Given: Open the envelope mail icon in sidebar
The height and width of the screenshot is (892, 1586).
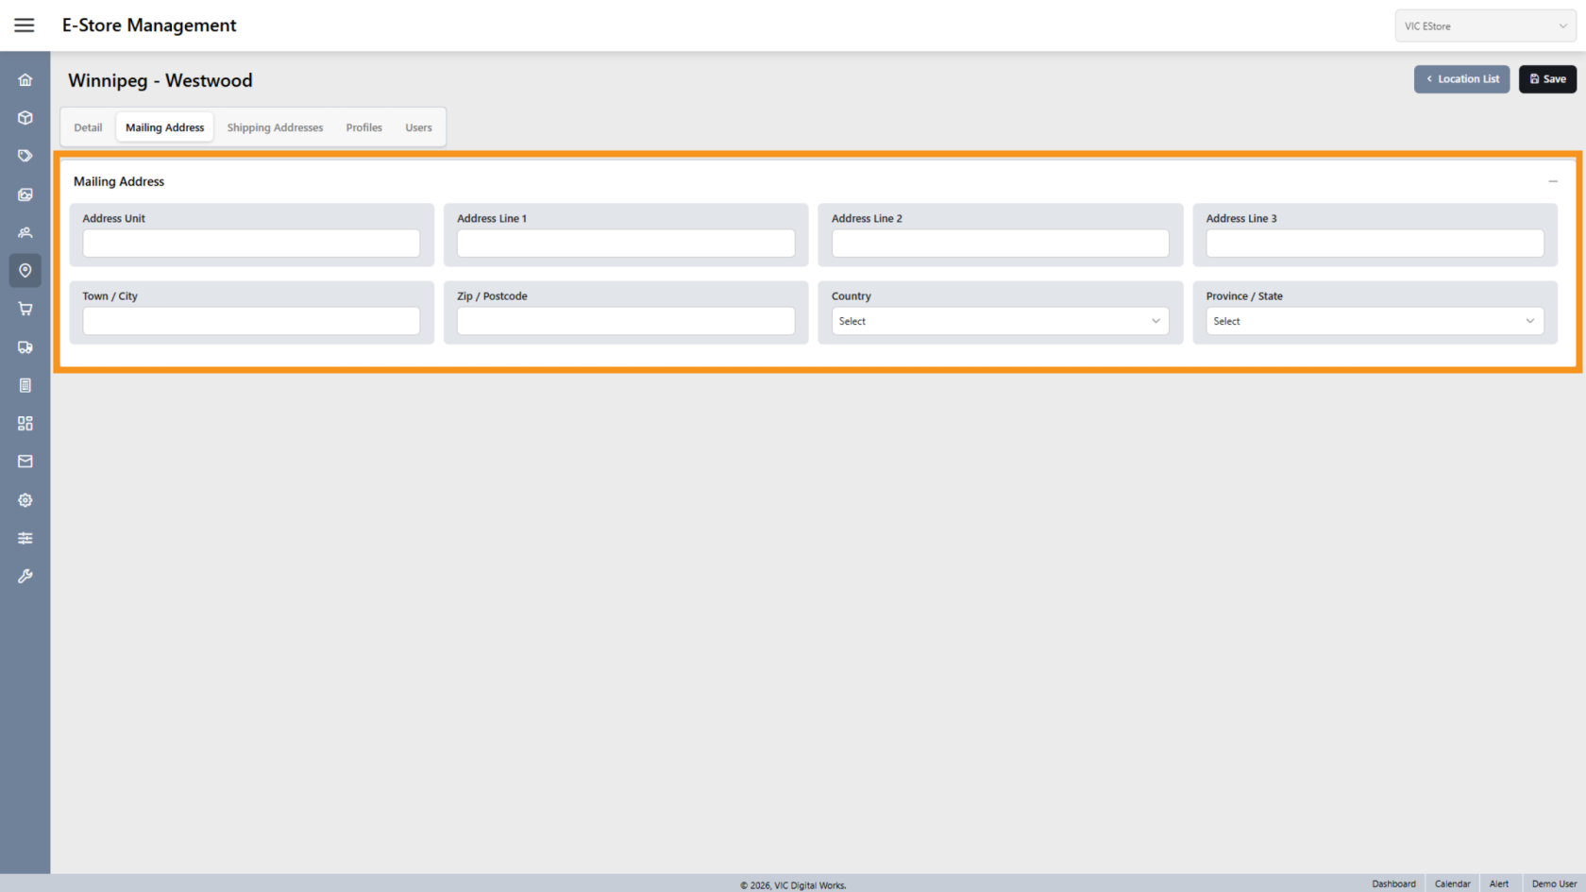Looking at the screenshot, I should coord(25,462).
